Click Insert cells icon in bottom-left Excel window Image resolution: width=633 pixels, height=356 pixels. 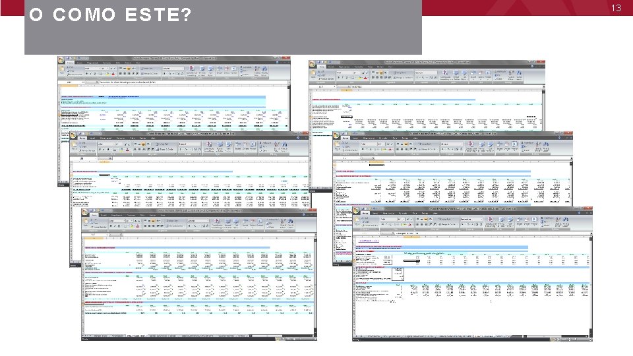pos(245,223)
